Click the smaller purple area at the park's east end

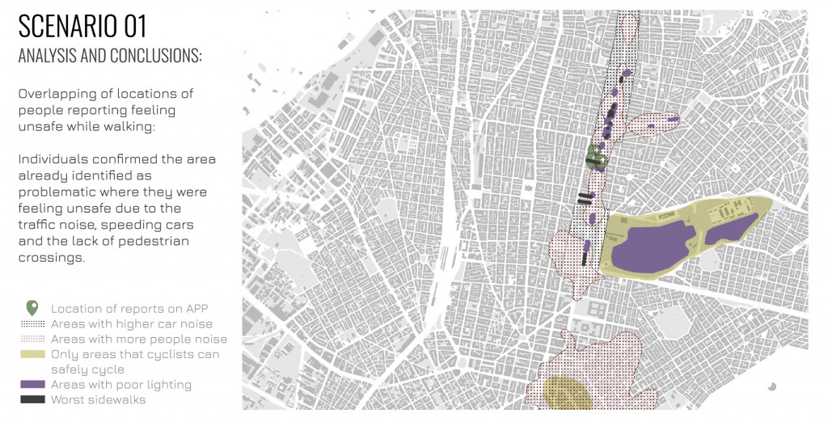coord(730,228)
